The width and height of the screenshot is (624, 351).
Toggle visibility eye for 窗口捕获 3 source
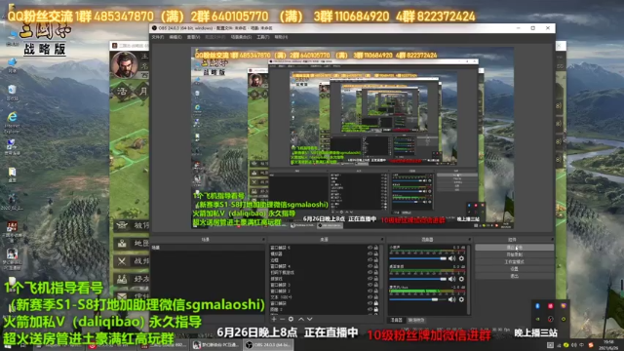[370, 285]
